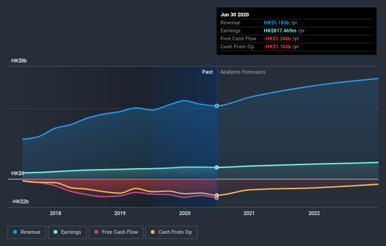Click the Free Cash Flow label in the tooltip
386x246 pixels.
click(x=238, y=38)
